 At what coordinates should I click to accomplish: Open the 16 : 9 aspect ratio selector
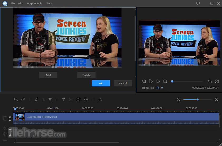tap(160, 88)
